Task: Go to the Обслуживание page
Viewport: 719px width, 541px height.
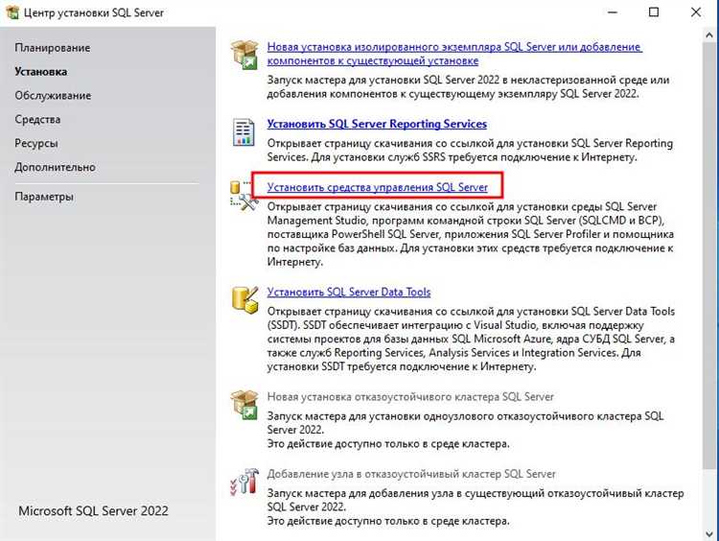Action: [53, 95]
